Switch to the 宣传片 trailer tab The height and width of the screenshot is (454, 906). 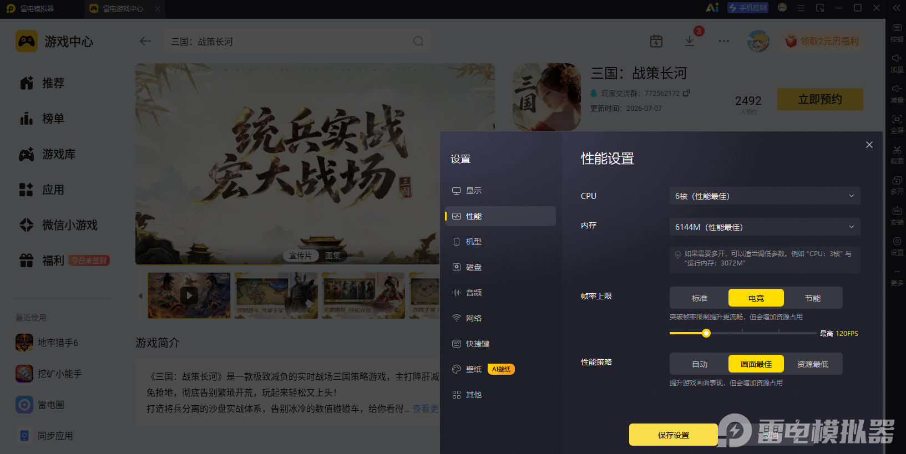tap(300, 256)
